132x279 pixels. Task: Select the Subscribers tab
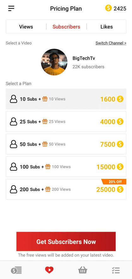pos(66,27)
